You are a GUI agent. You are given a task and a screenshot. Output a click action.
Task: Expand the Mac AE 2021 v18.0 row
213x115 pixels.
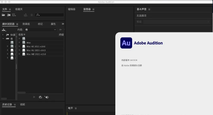(19, 46)
